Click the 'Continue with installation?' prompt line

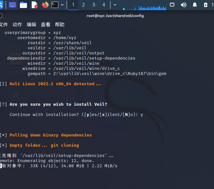(x=76, y=115)
